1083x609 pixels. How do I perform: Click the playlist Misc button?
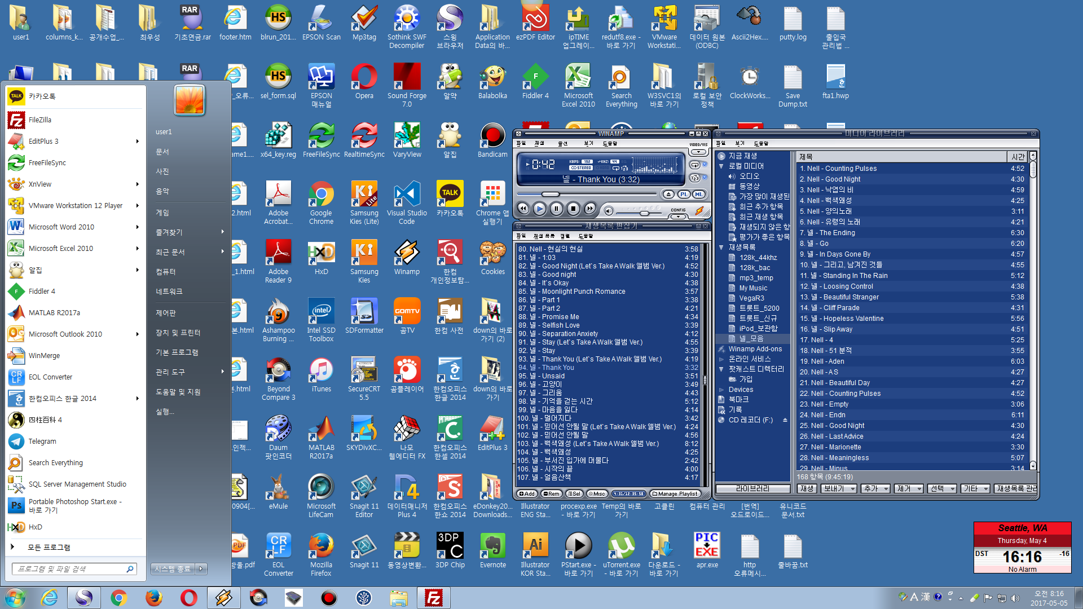pos(597,493)
